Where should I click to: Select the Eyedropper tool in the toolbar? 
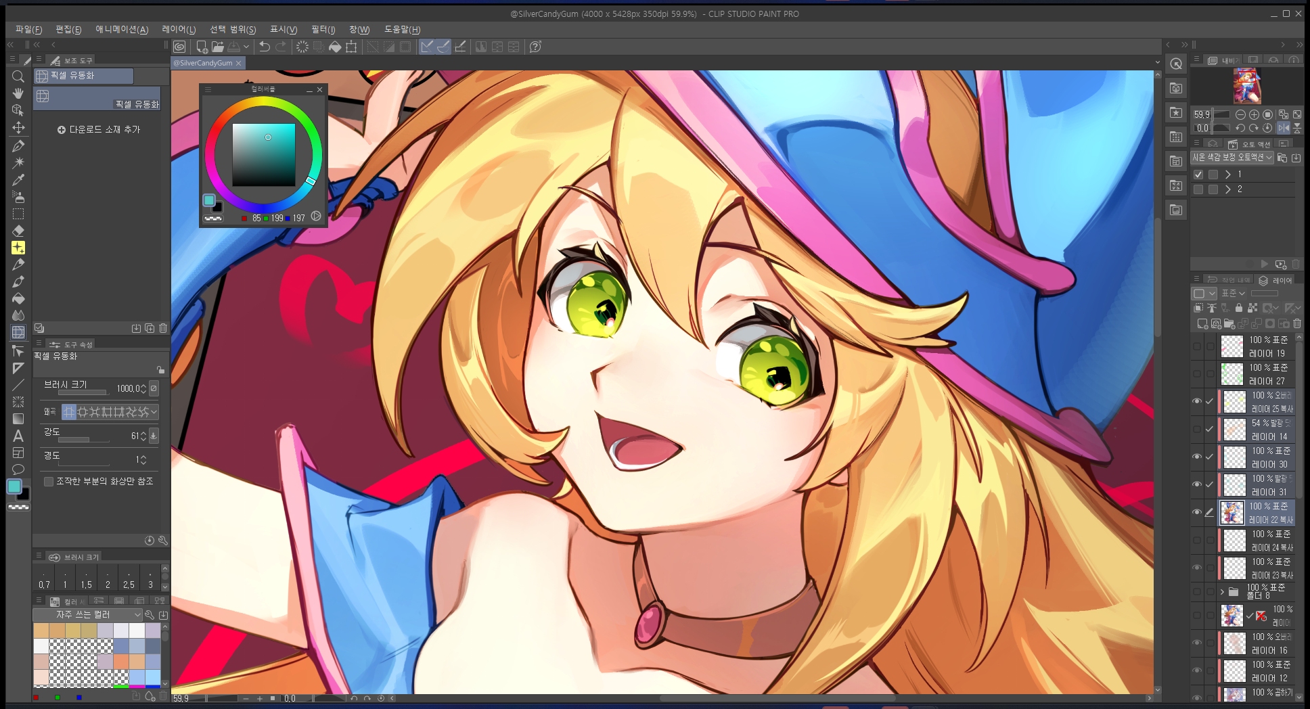[x=18, y=180]
